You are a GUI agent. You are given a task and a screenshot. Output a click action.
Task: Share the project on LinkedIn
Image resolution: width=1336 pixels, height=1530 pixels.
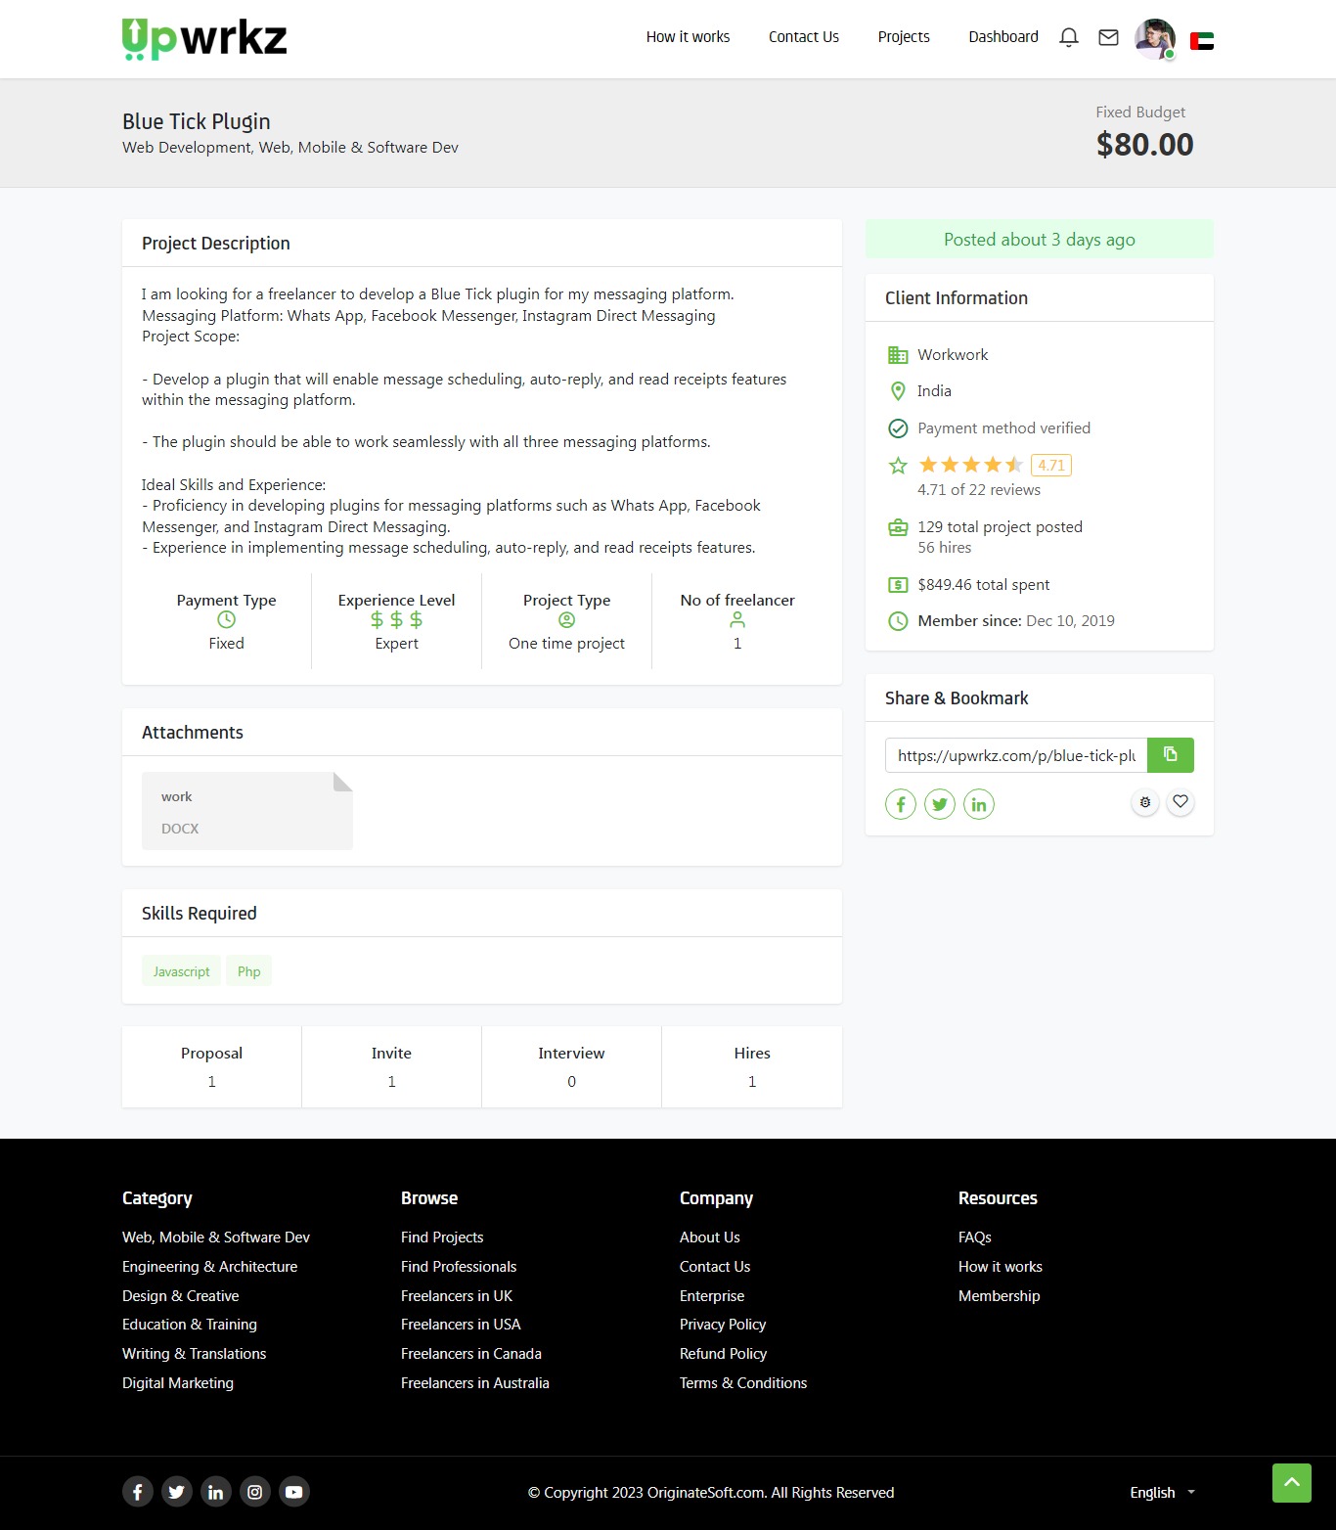978,803
